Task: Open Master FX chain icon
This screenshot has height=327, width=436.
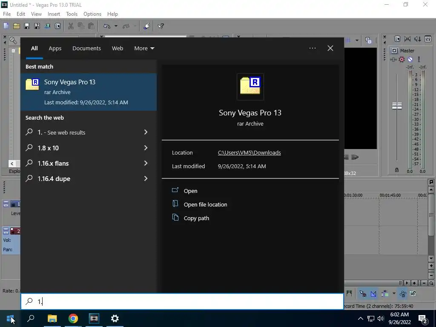Action: [393, 60]
